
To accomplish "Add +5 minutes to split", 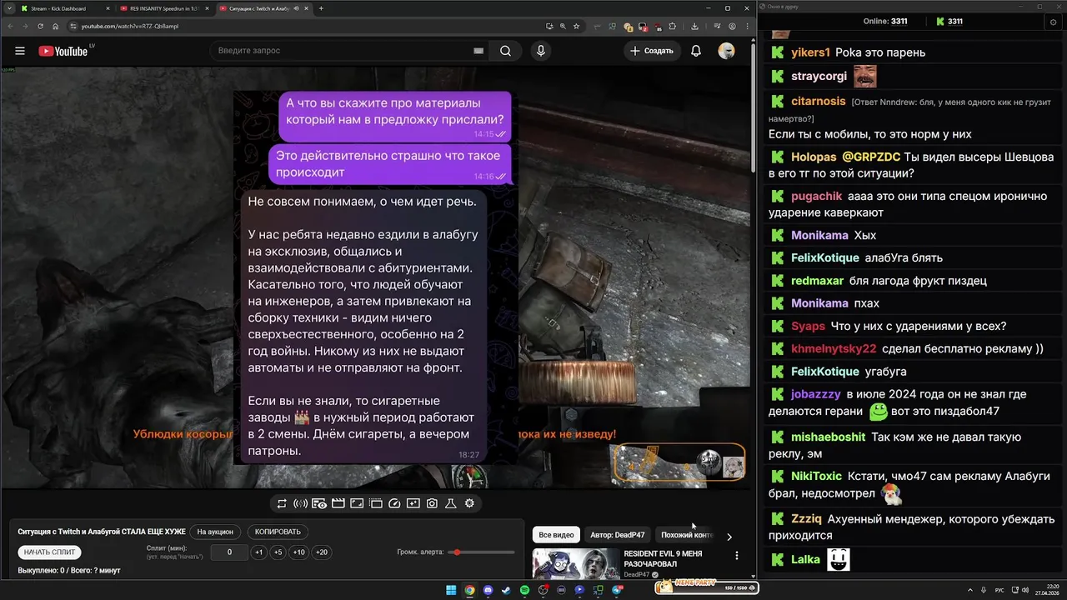I will pos(278,552).
